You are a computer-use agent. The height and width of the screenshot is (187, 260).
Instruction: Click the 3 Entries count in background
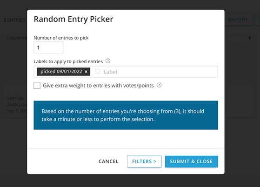[14, 20]
